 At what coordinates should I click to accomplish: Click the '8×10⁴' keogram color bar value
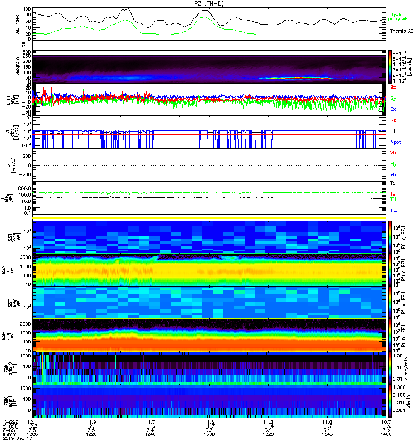coord(399,54)
